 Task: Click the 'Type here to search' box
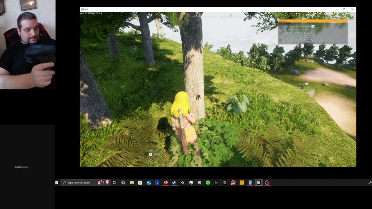85,183
